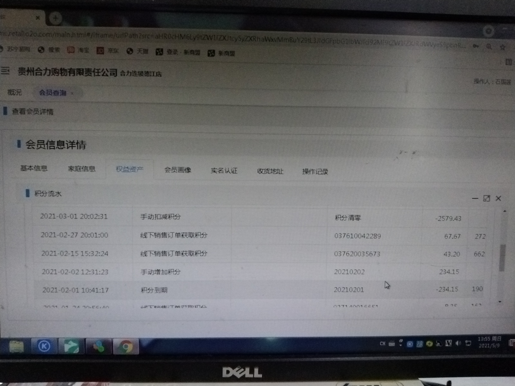Screen dimensions: 515x386
Task: Click the volume speaker tray icon
Action: pyautogui.click(x=458, y=344)
